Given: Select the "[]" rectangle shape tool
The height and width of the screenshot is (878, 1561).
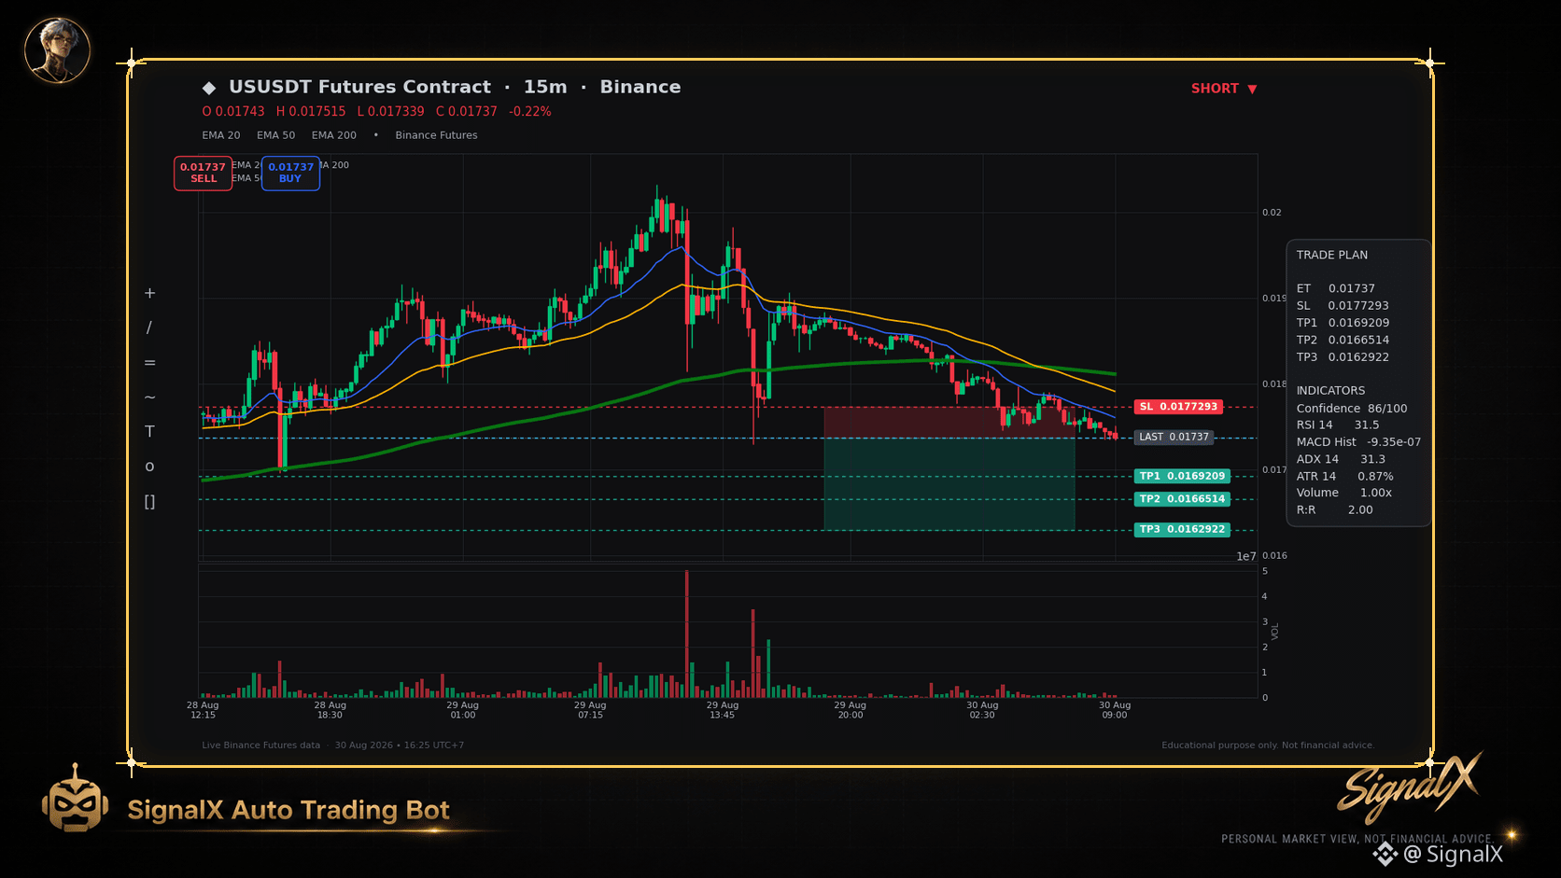Looking at the screenshot, I should [x=149, y=502].
